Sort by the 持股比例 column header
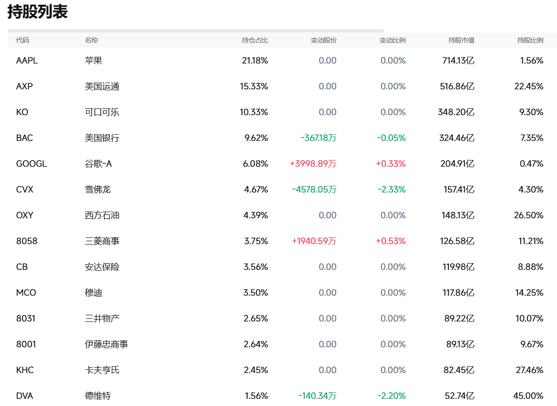The image size is (557, 406). coord(530,41)
